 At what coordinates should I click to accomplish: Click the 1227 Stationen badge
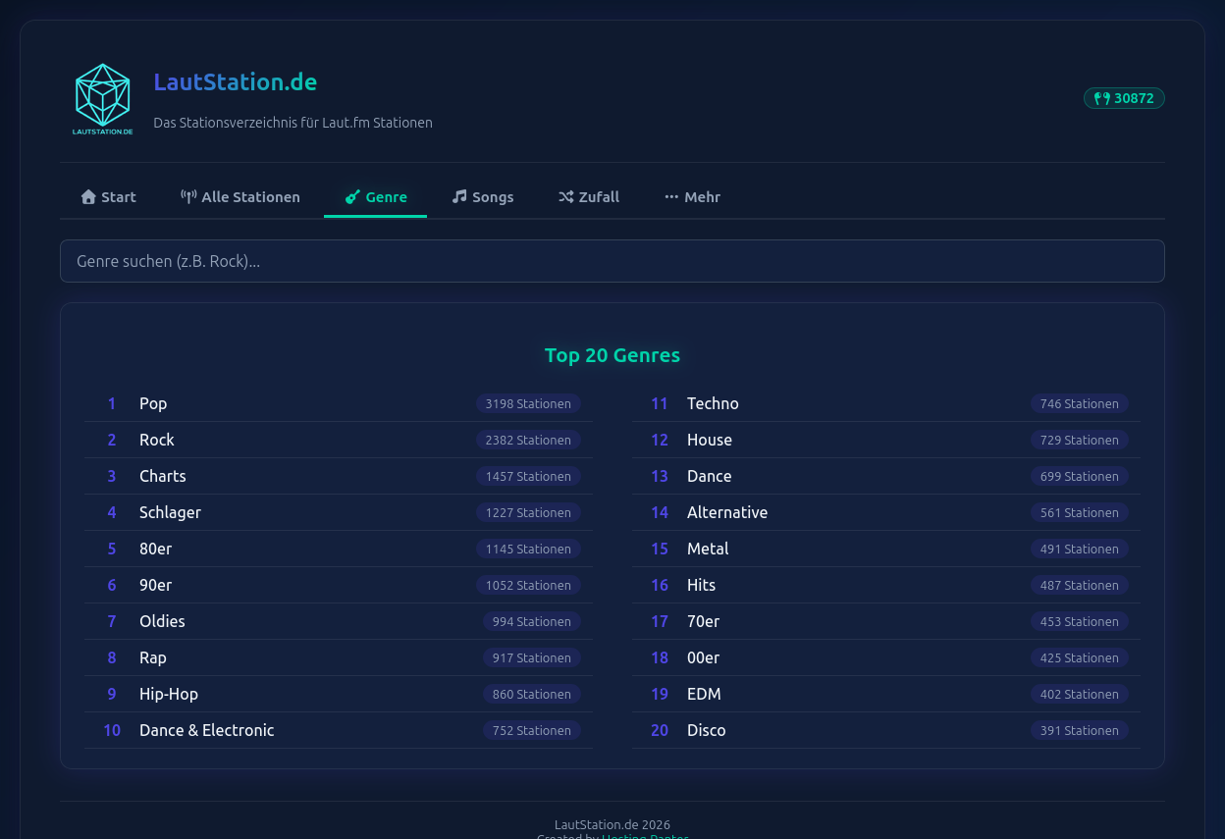[528, 512]
